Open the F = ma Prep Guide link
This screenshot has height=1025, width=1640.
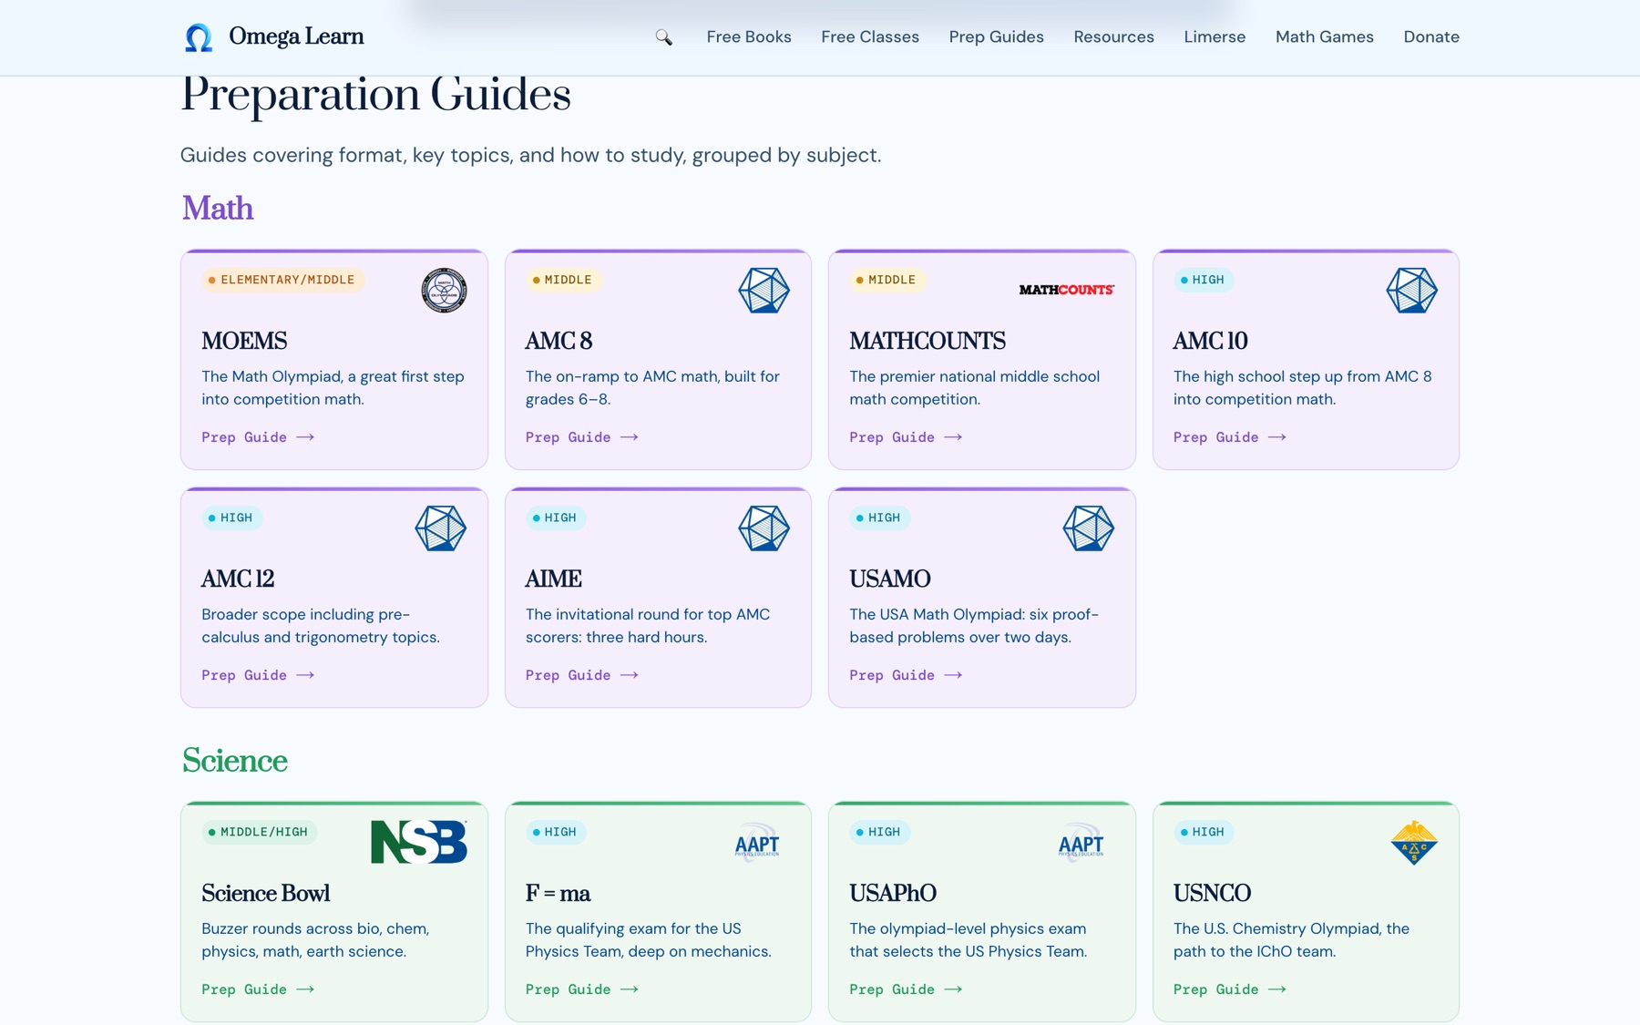pyautogui.click(x=581, y=989)
